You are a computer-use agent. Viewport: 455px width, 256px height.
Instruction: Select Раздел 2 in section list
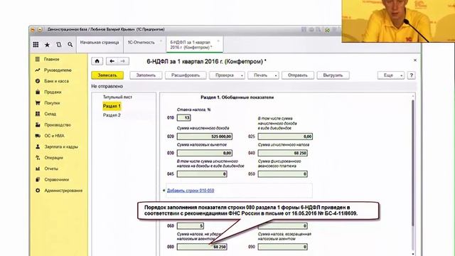tap(112, 115)
